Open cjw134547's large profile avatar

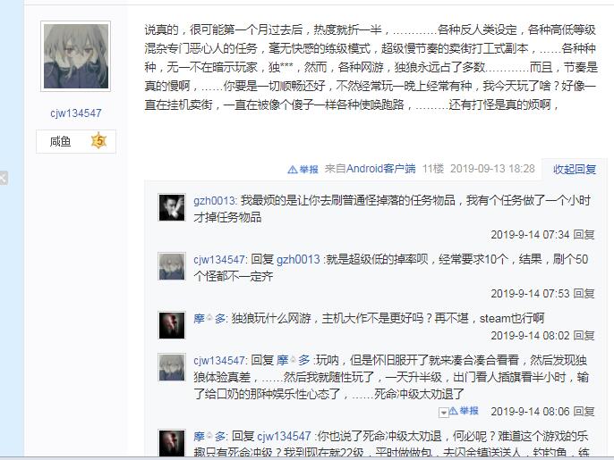(75, 56)
